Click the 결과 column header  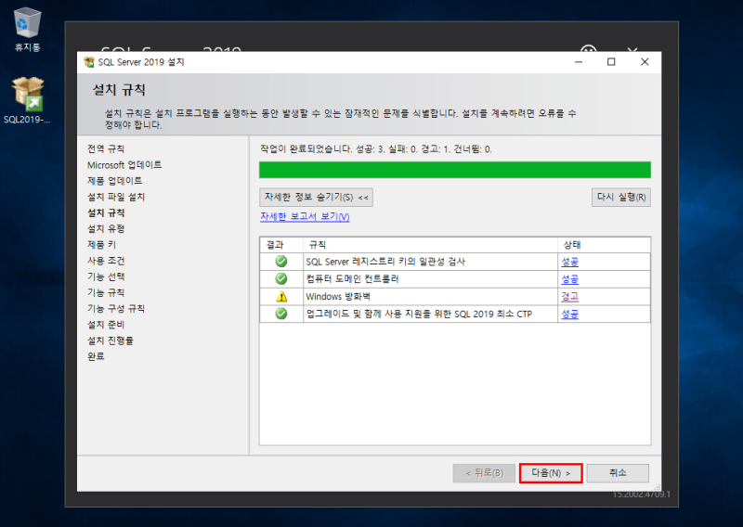281,245
